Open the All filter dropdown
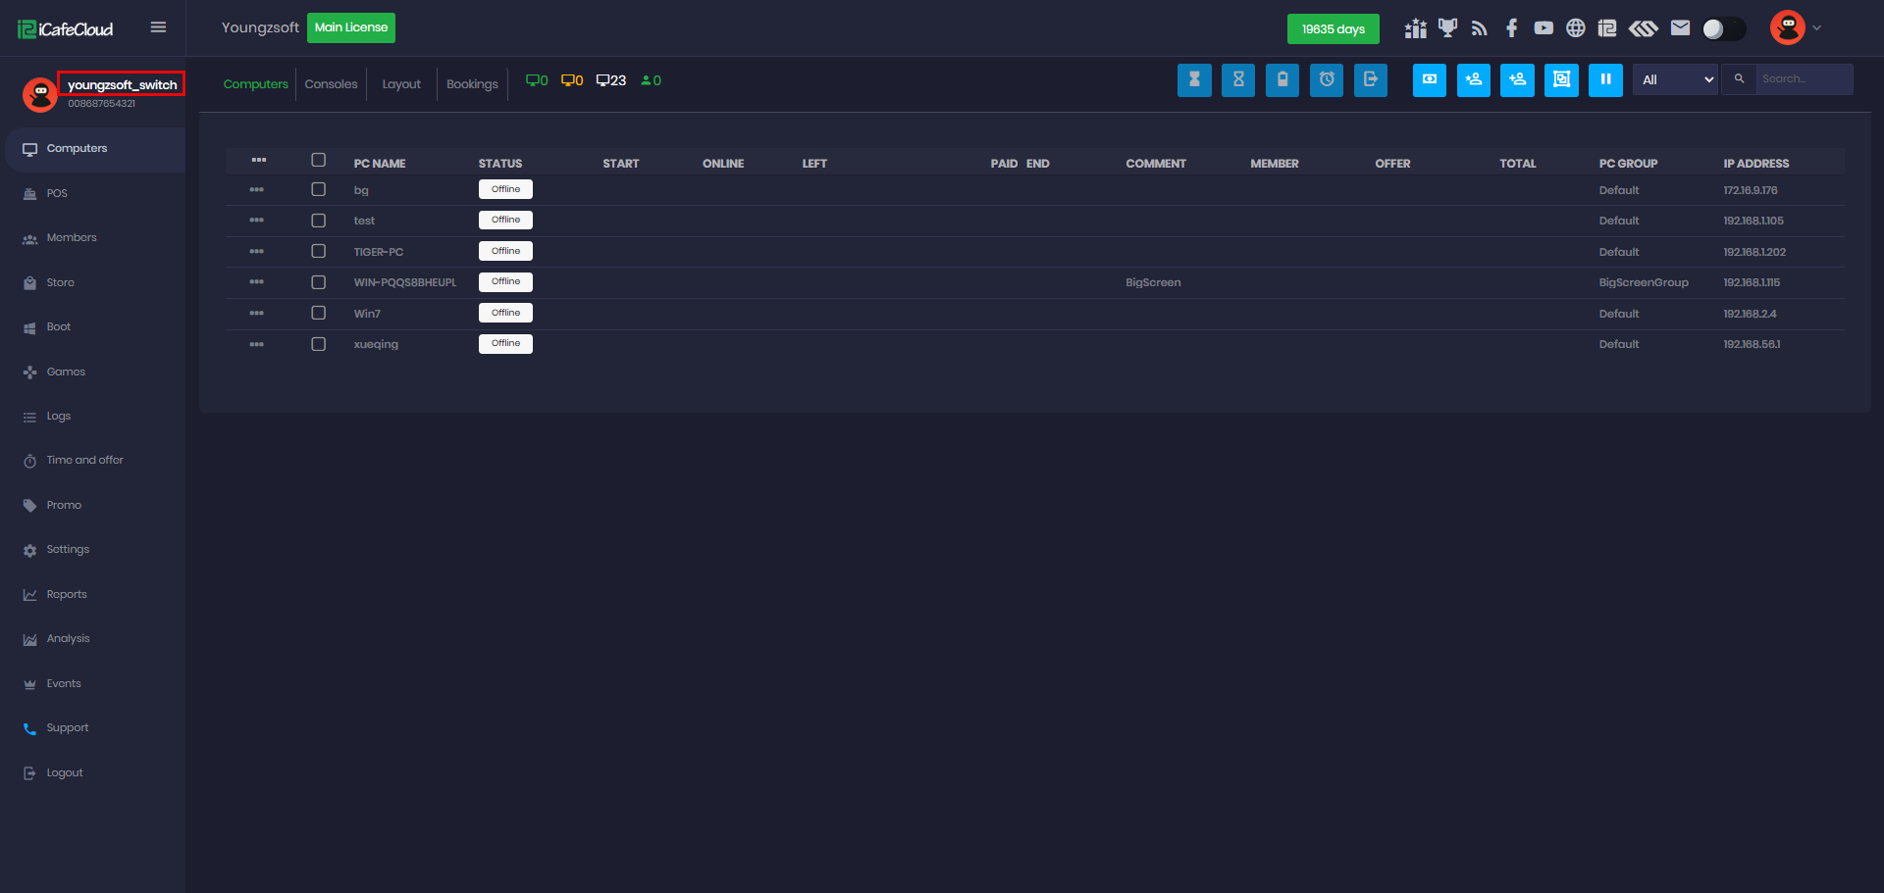The width and height of the screenshot is (1884, 893). [1675, 80]
